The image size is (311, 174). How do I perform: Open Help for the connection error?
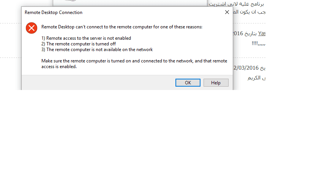[x=216, y=82]
